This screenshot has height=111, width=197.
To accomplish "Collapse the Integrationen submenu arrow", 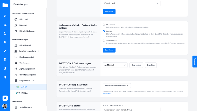I will (x=33, y=81).
